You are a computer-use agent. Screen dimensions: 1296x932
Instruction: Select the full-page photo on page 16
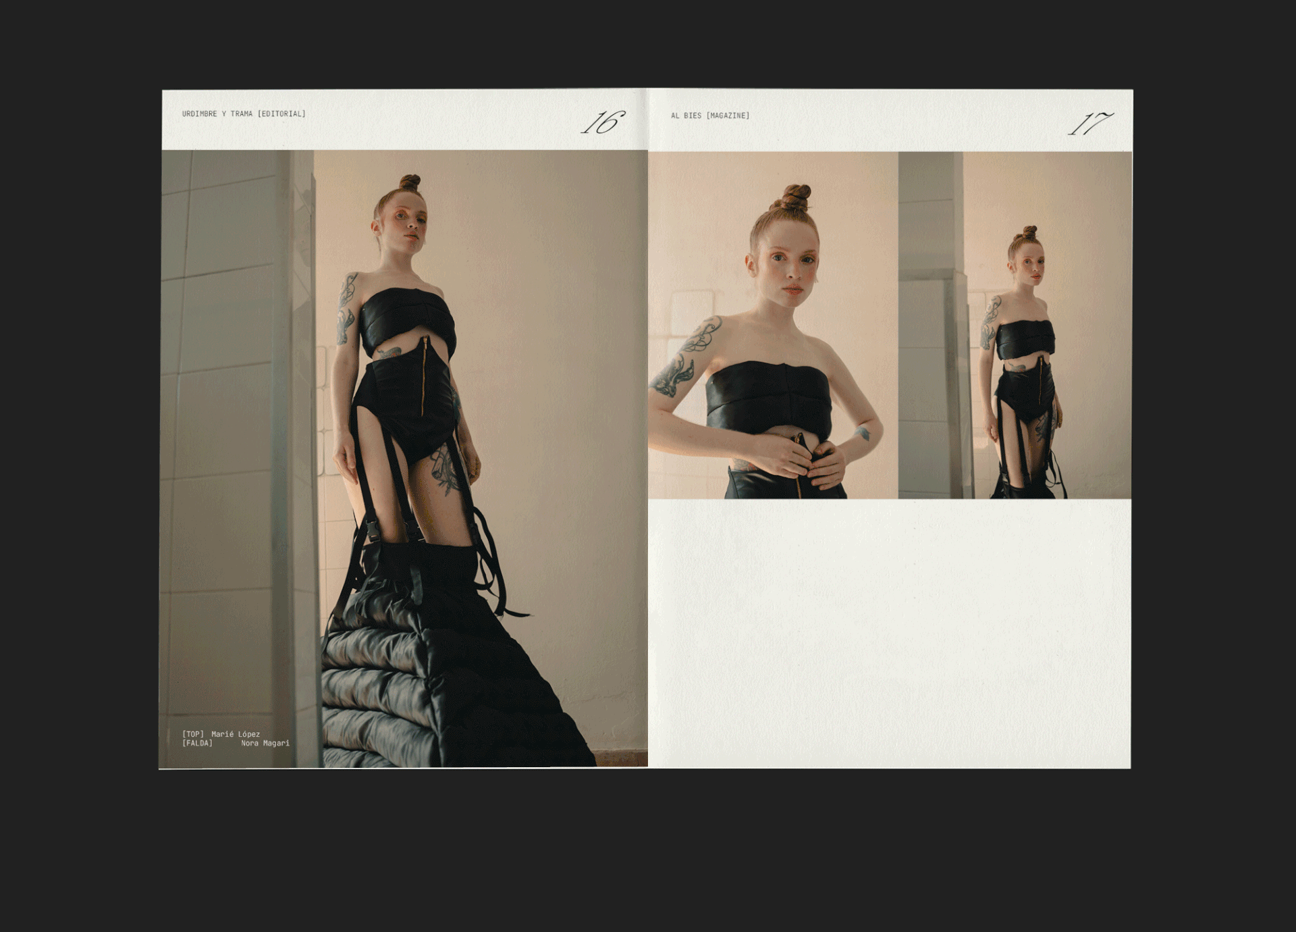click(404, 459)
